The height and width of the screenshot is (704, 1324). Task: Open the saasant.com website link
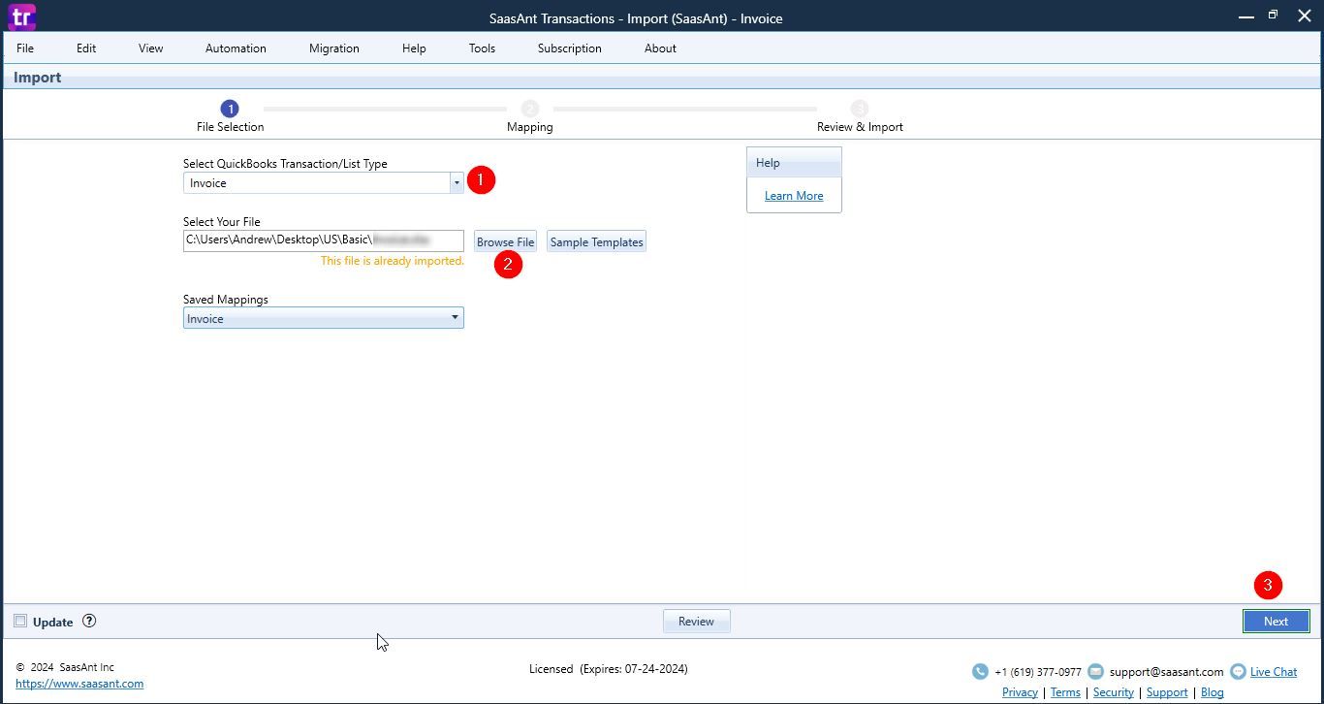79,683
